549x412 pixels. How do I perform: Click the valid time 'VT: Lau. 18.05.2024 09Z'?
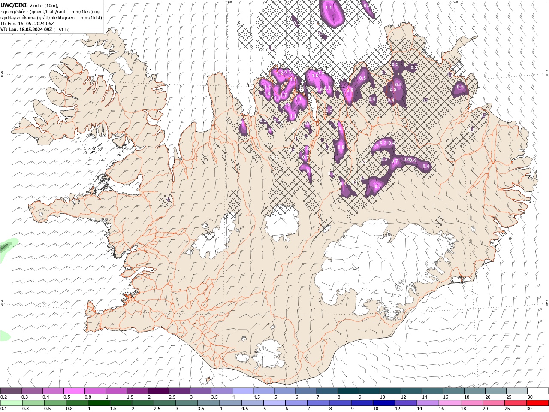pos(26,30)
